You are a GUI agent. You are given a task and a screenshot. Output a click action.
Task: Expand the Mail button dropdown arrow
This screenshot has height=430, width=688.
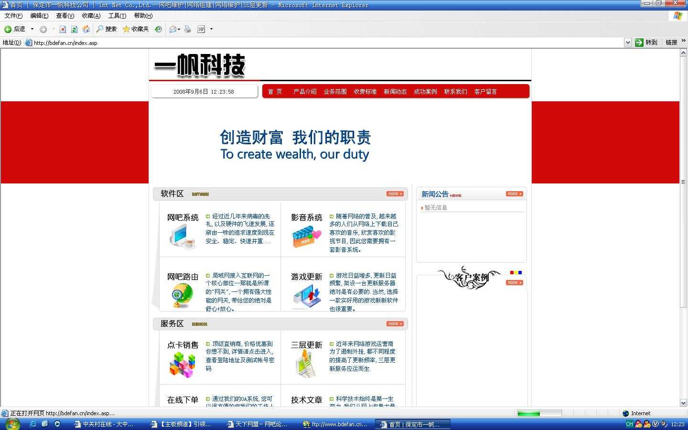(179, 29)
